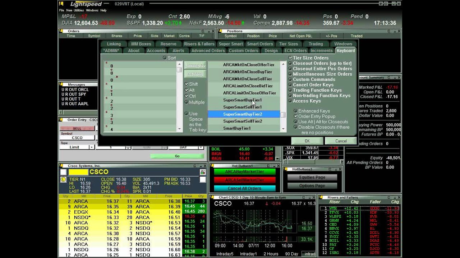Switch to the Custom Orders tab
This screenshot has height=258, width=460.
(243, 51)
